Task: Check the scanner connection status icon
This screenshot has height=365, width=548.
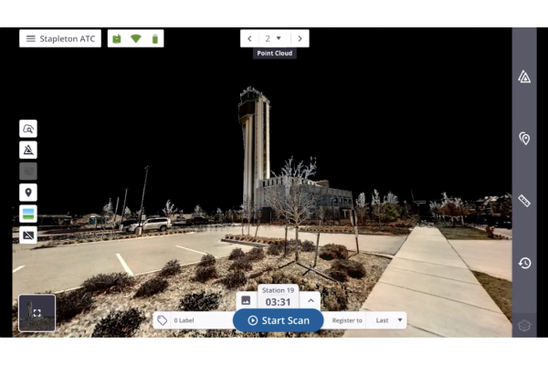Action: click(x=117, y=38)
